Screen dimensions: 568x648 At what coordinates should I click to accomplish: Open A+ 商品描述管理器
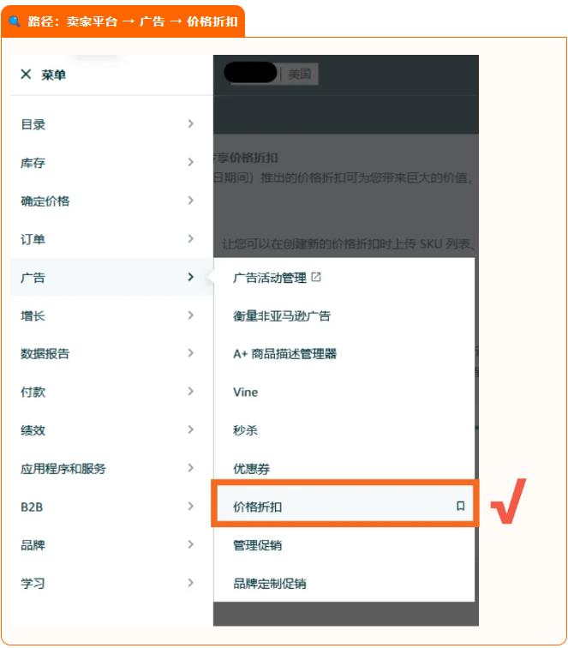point(284,354)
